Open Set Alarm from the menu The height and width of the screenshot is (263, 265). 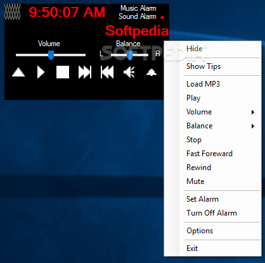tap(212, 199)
